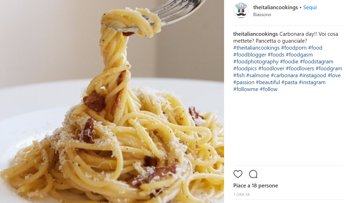Open the #foodphotography hashtag

pos(256,62)
